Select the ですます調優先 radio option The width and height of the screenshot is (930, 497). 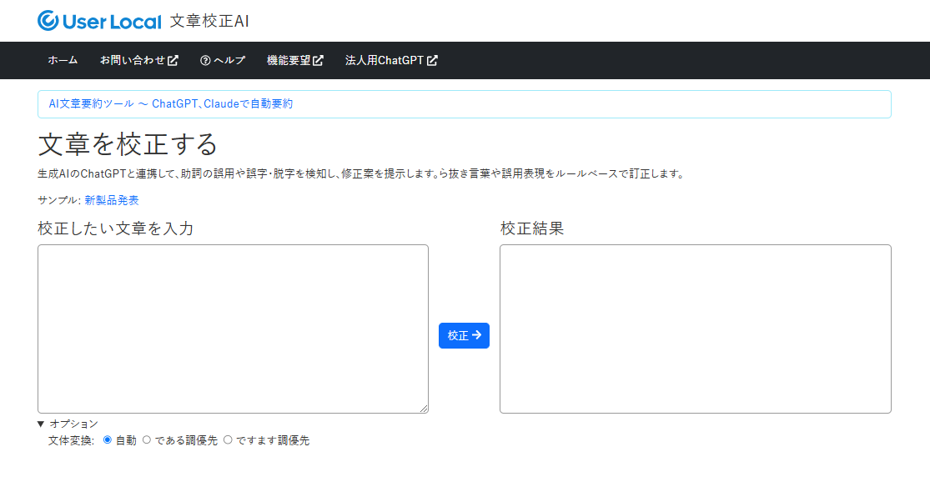(x=228, y=440)
